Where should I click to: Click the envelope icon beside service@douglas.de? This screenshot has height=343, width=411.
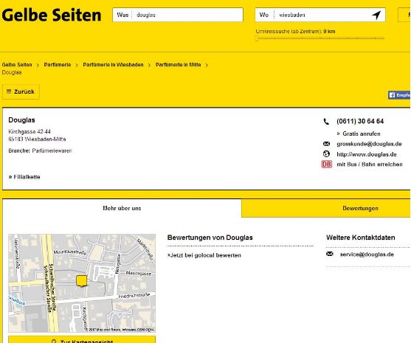click(x=330, y=254)
